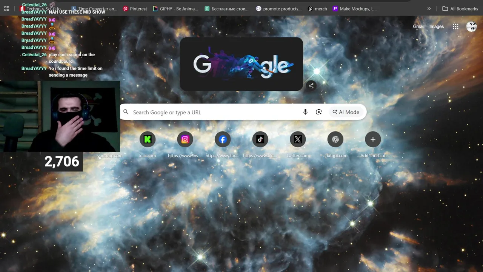This screenshot has height=272, width=483.
Task: Open the TikTok shortcut
Action: click(x=260, y=144)
